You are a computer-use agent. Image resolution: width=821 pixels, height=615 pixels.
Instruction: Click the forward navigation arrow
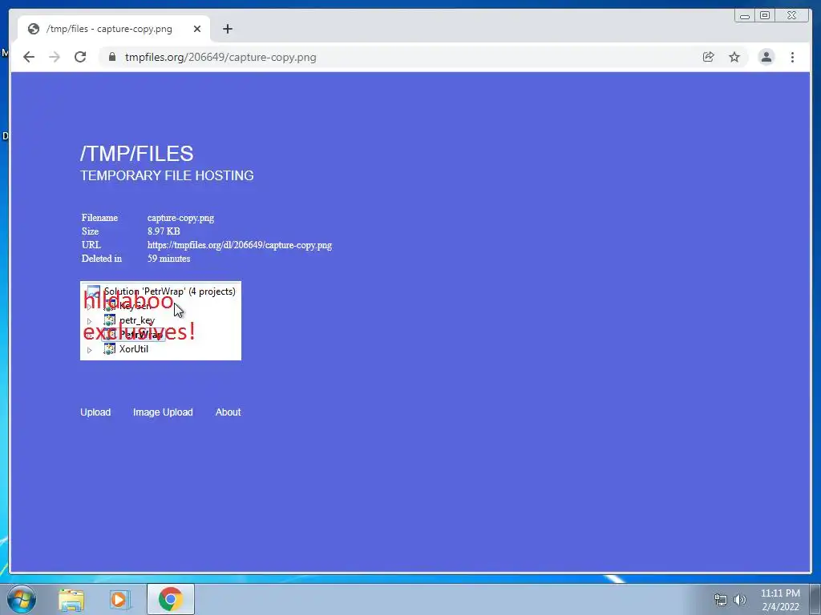pyautogui.click(x=55, y=57)
